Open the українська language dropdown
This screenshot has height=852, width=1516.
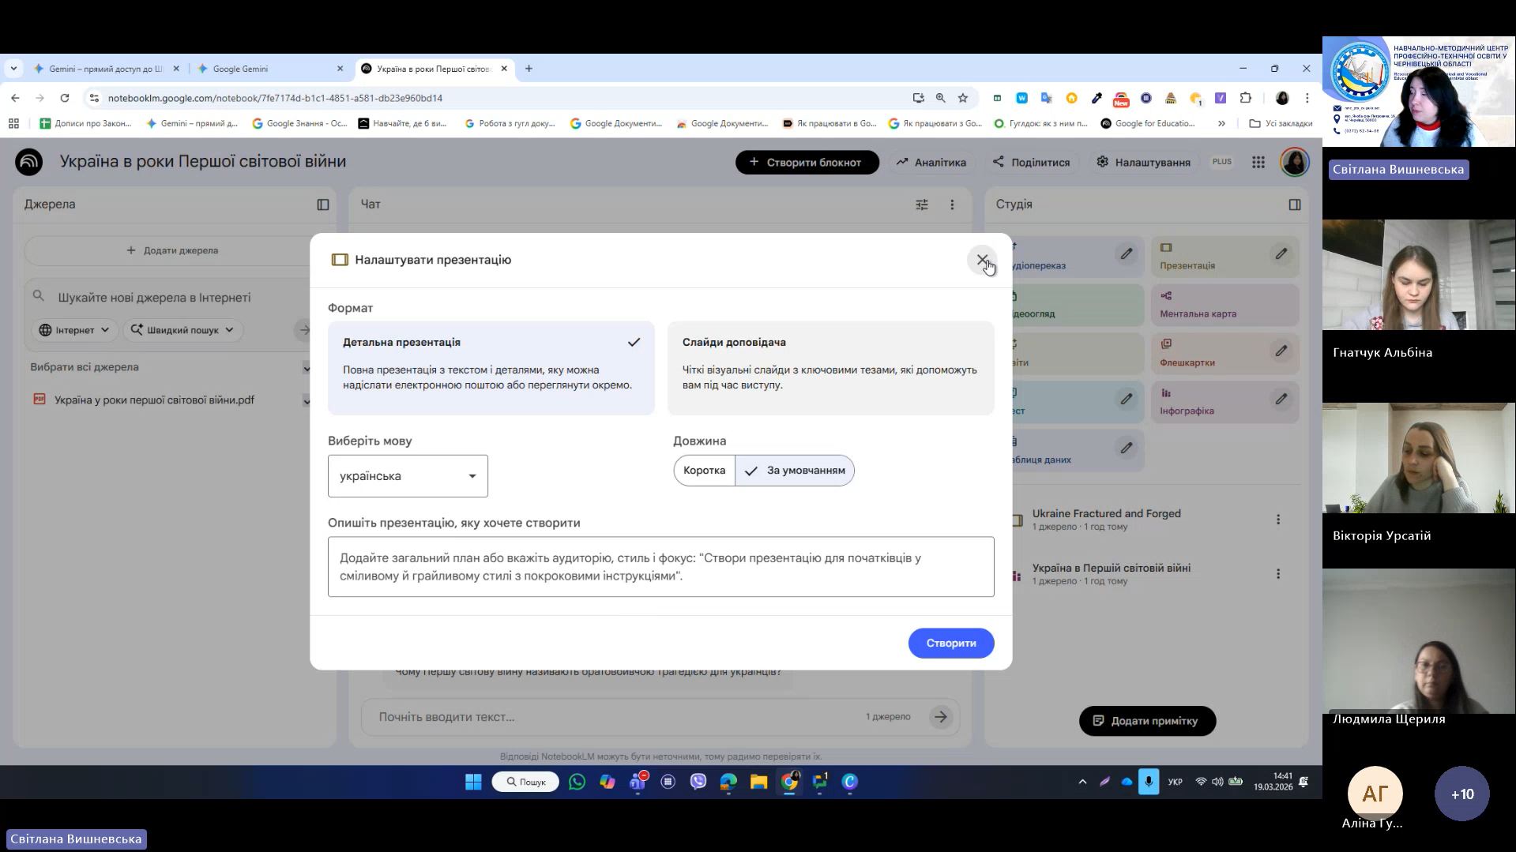[408, 476]
